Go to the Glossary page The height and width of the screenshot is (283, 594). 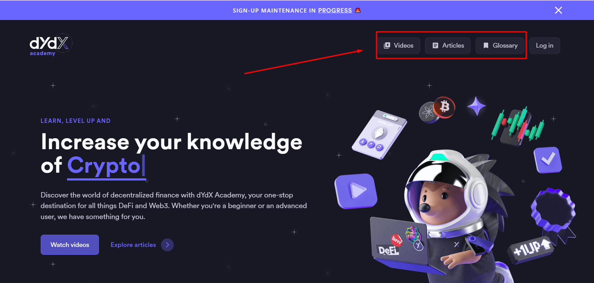[500, 45]
